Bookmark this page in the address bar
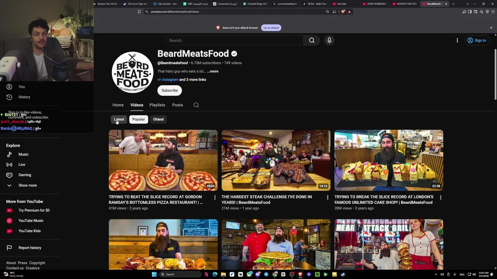497x279 pixels. click(139, 12)
